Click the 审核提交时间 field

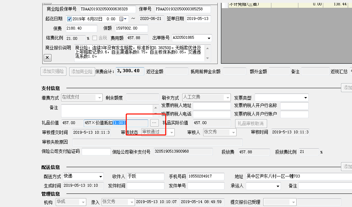tap(91, 133)
